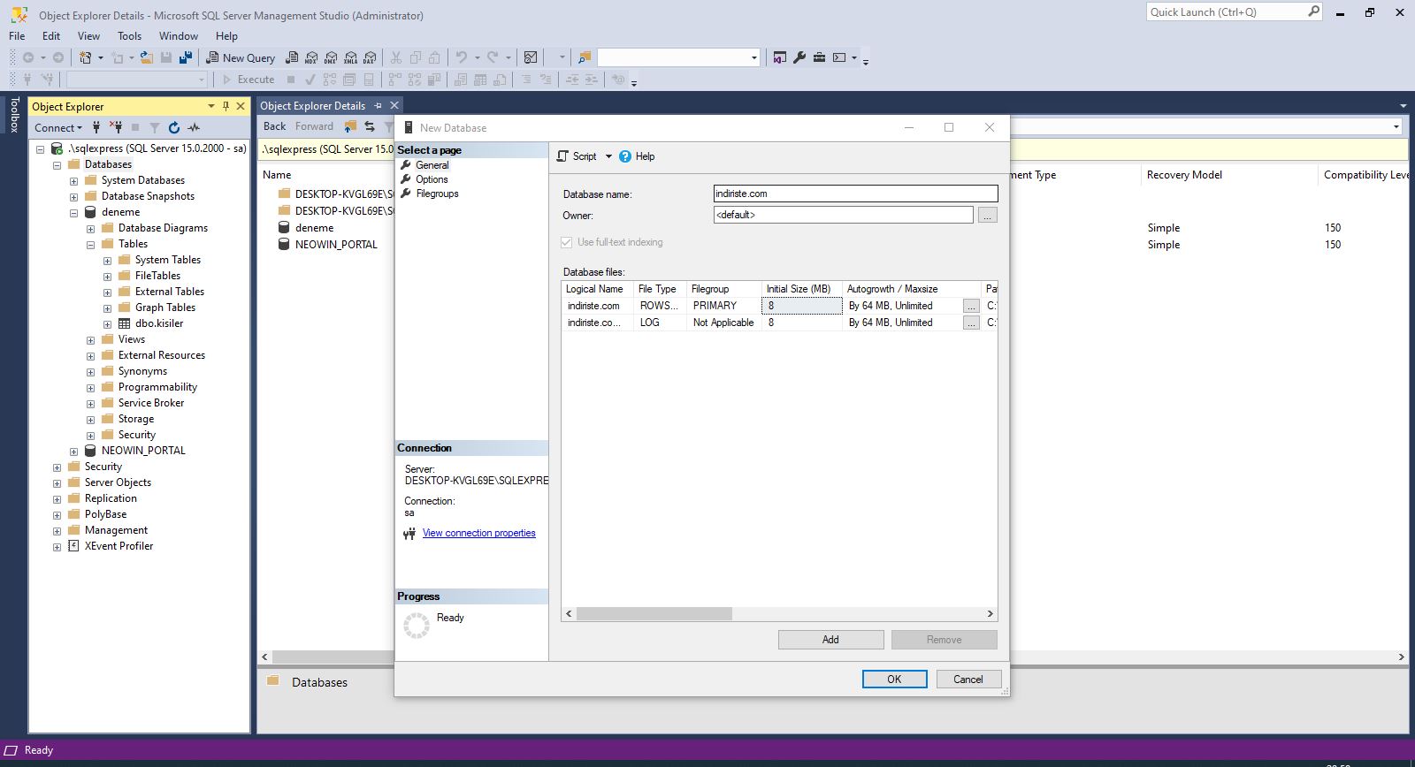This screenshot has width=1415, height=767.
Task: Click the Back button in Object Explorer Details
Action: coord(274,126)
